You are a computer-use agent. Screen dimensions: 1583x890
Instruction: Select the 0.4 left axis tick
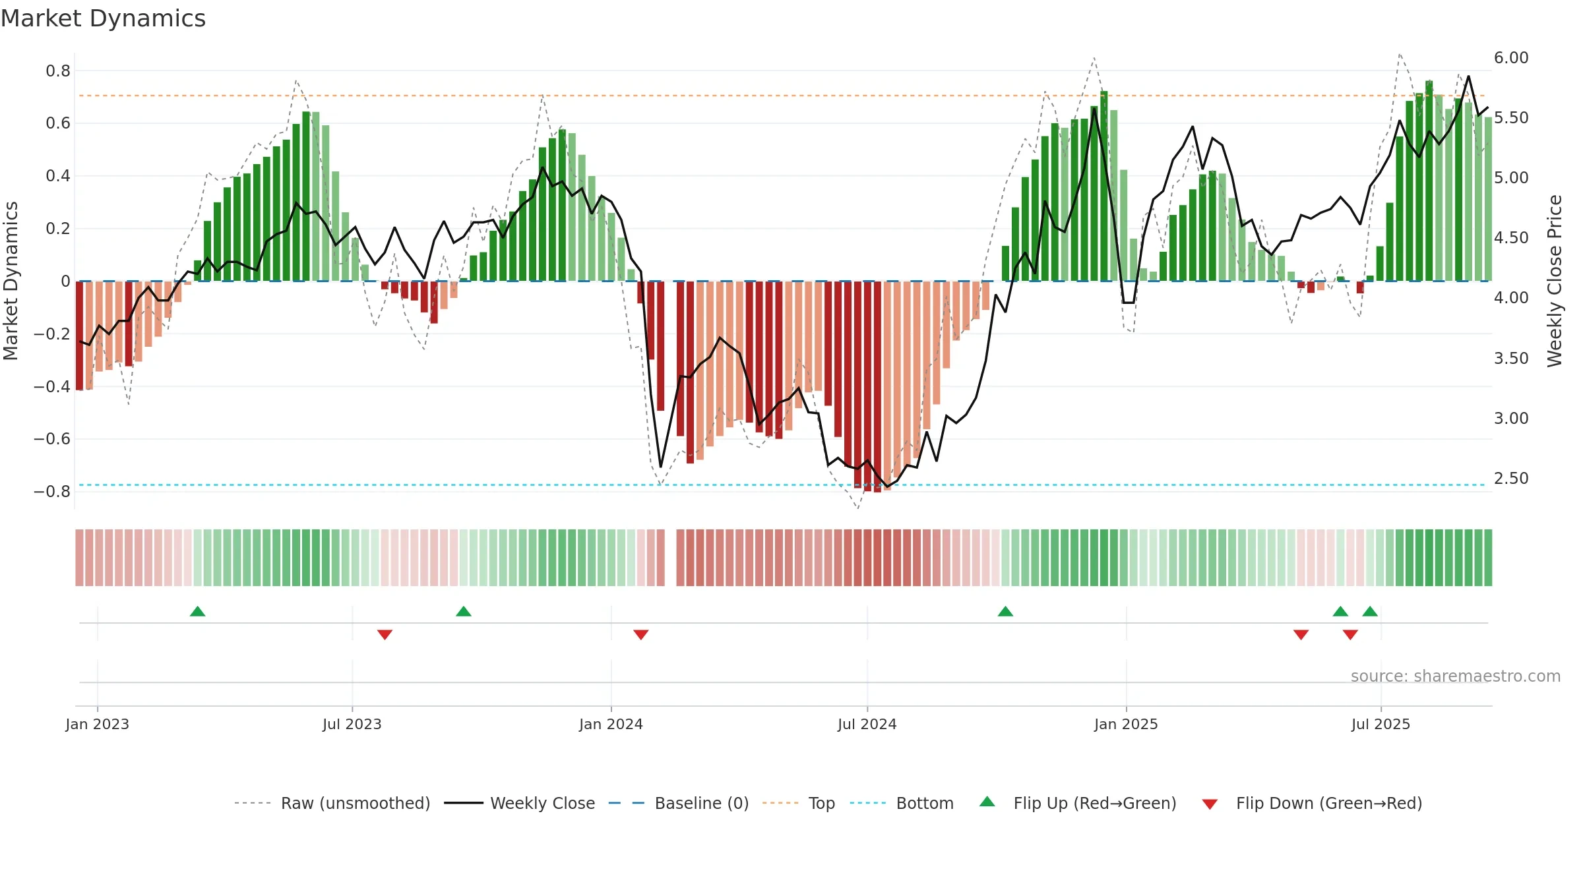(x=58, y=176)
